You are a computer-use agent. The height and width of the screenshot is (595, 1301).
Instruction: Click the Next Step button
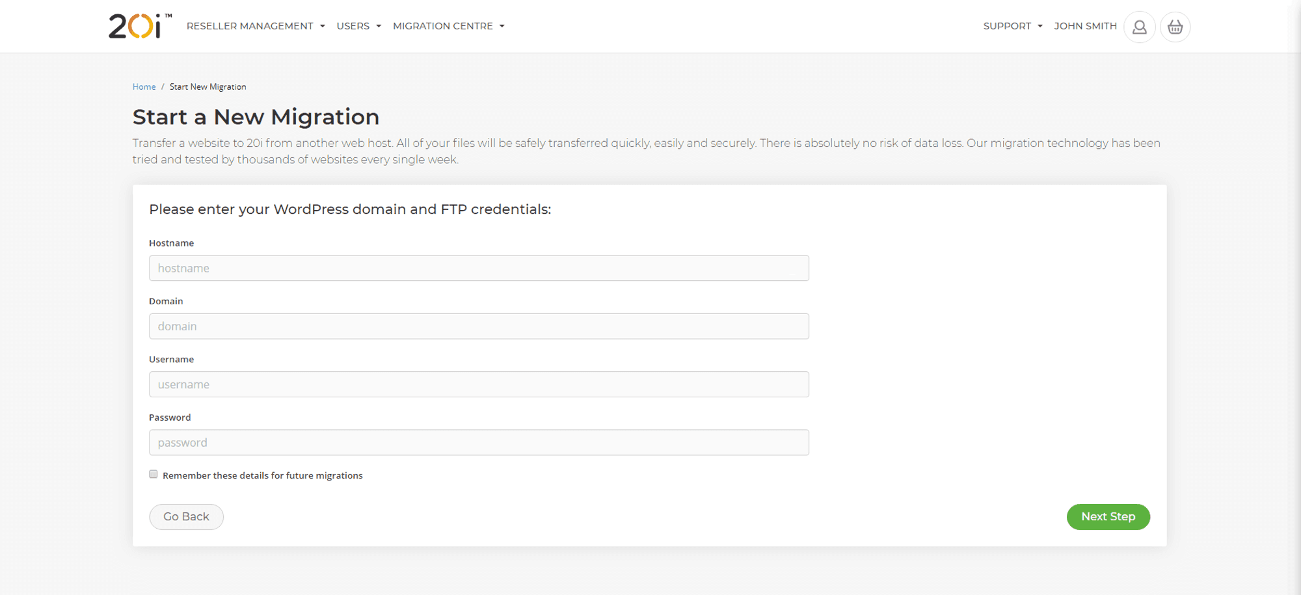[x=1108, y=516]
